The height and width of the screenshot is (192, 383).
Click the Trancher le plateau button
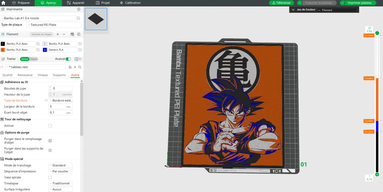[319, 3]
